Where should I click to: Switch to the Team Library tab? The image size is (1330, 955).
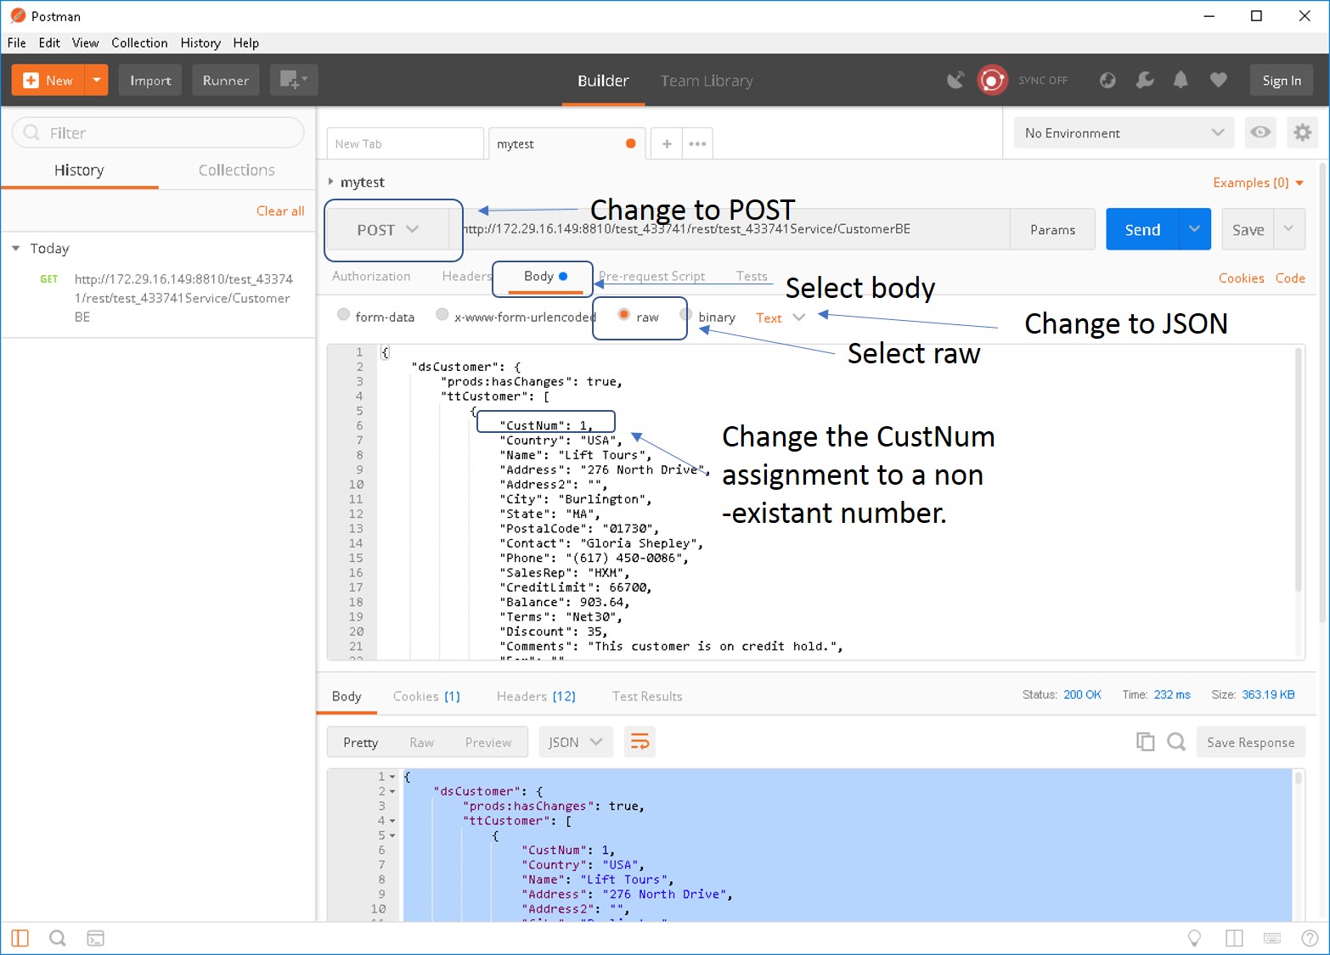[x=707, y=81]
